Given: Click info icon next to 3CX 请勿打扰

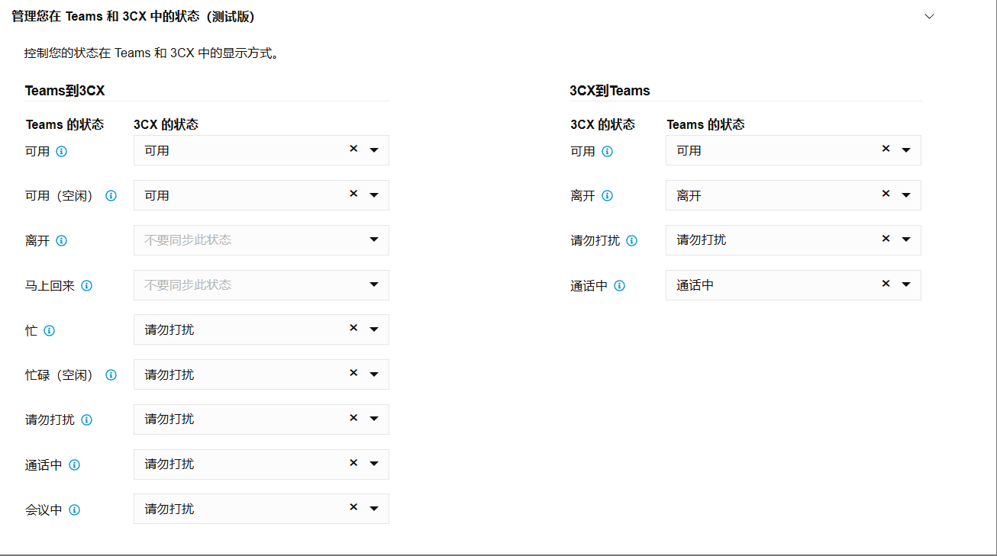Looking at the screenshot, I should point(632,241).
